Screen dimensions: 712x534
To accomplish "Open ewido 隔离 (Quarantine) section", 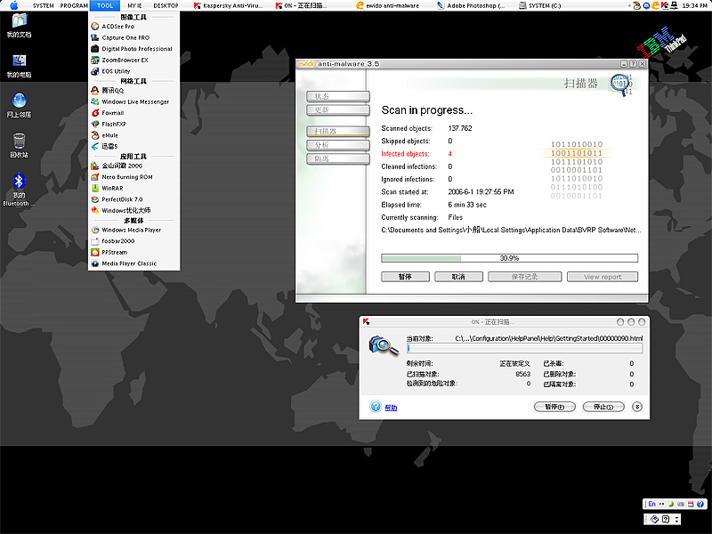I will click(x=337, y=158).
